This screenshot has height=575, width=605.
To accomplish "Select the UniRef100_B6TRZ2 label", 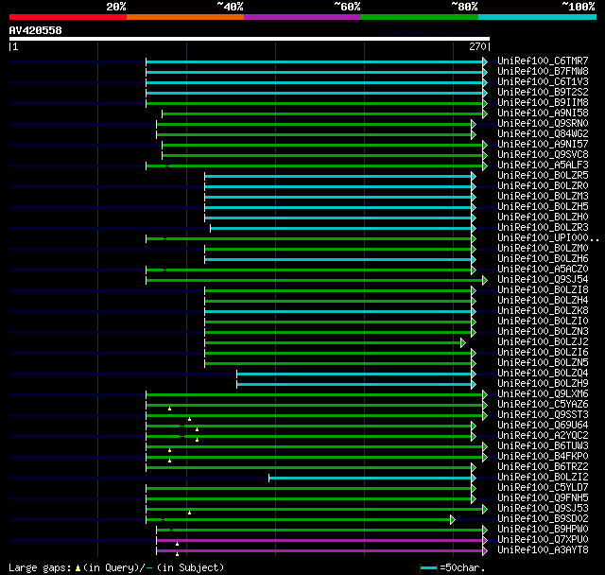I will tap(543, 467).
